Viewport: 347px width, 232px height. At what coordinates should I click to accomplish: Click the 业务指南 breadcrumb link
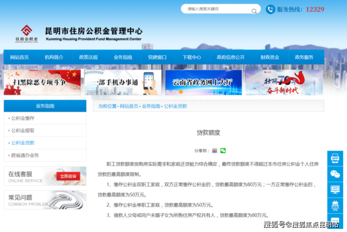point(151,106)
